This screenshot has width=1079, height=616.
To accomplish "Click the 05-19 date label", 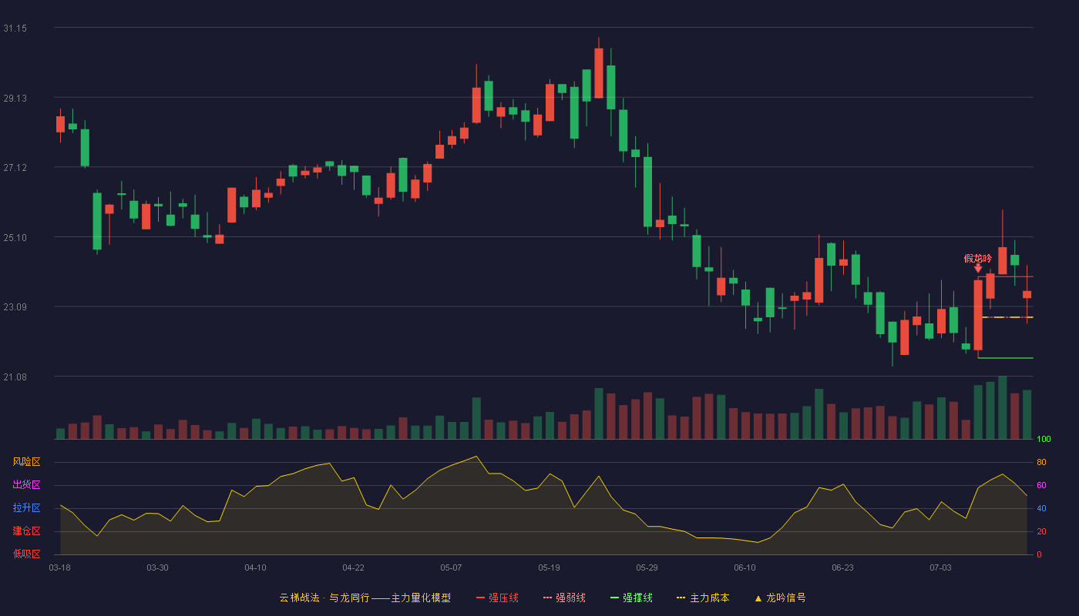I will (549, 567).
